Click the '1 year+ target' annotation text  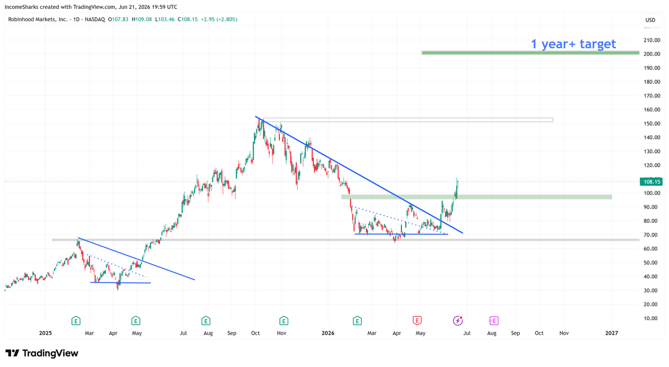(573, 44)
